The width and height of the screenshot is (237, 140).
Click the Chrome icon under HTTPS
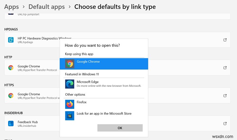pos(11,96)
